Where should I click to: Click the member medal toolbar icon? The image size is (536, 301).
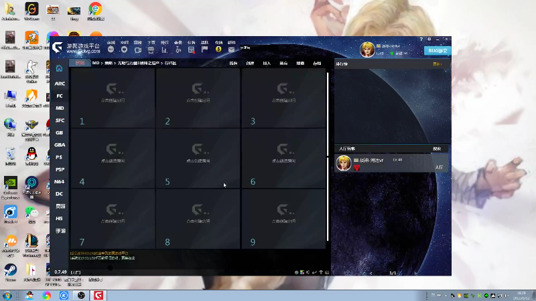178,49
